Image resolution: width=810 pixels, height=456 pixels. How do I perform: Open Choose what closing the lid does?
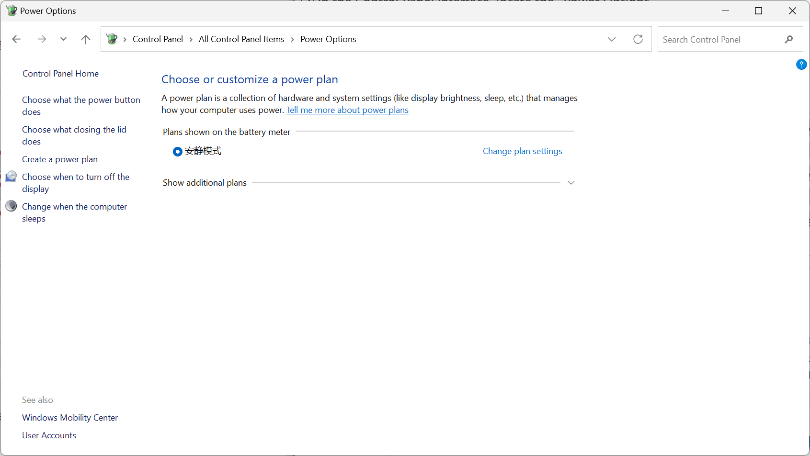(x=74, y=135)
